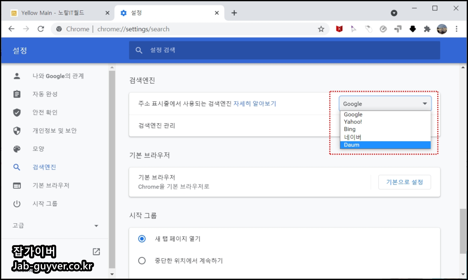Open 기본 브라우저 in sidebar
The image size is (468, 280).
point(51,186)
